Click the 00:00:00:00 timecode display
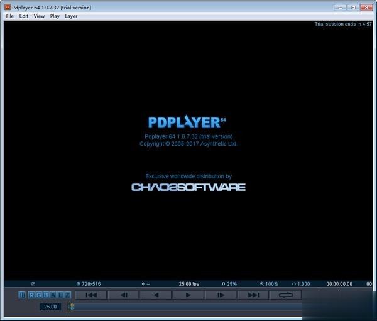Image resolution: width=377 pixels, height=321 pixels. point(339,284)
